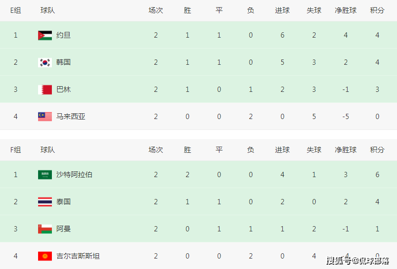Click the Kyrgyzstan flag icon

(45, 256)
